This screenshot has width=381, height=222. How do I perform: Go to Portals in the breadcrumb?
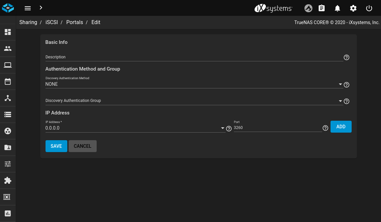point(75,22)
